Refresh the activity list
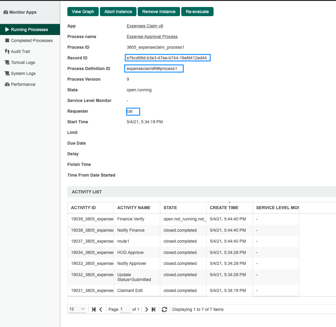This screenshot has height=327, width=336. coord(164,309)
